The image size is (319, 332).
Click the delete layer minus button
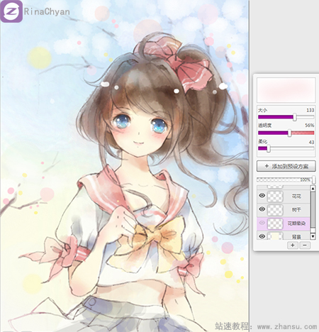[305, 245]
